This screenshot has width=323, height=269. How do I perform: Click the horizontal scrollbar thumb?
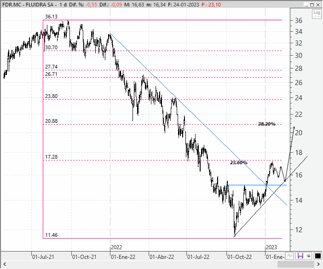[x=296, y=264]
